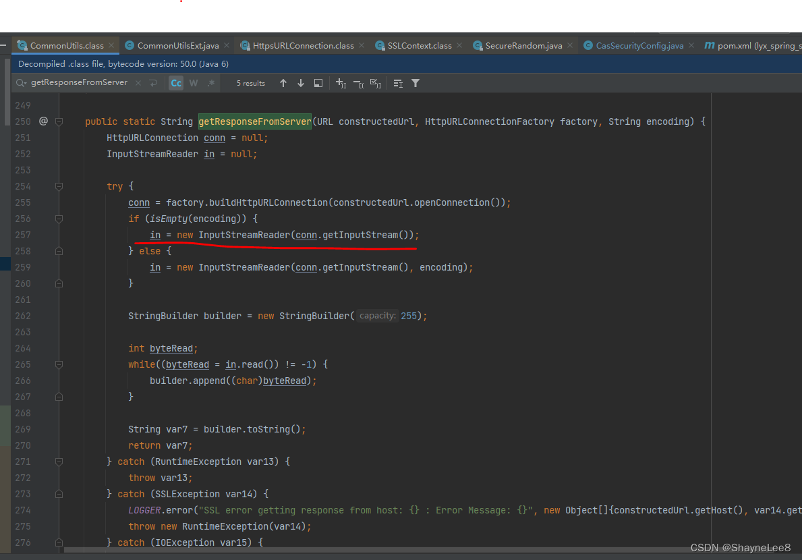
Task: Toggle Regex search option
Action: click(210, 83)
